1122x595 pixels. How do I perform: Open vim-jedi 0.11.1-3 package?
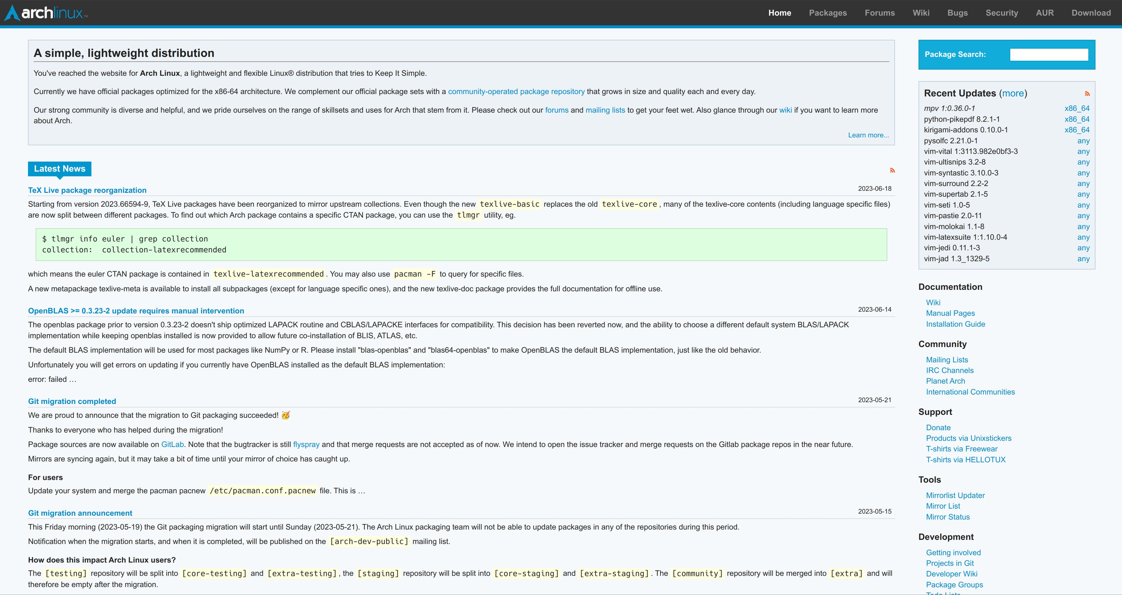(x=952, y=248)
